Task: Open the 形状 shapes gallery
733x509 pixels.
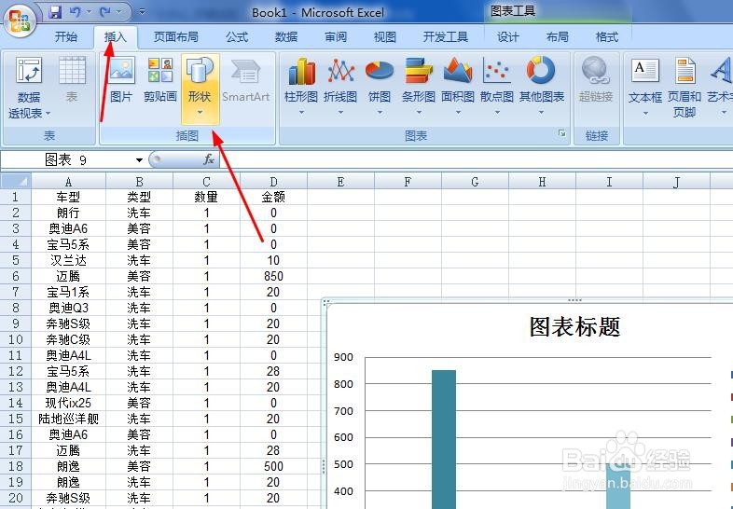Action: pos(201,89)
